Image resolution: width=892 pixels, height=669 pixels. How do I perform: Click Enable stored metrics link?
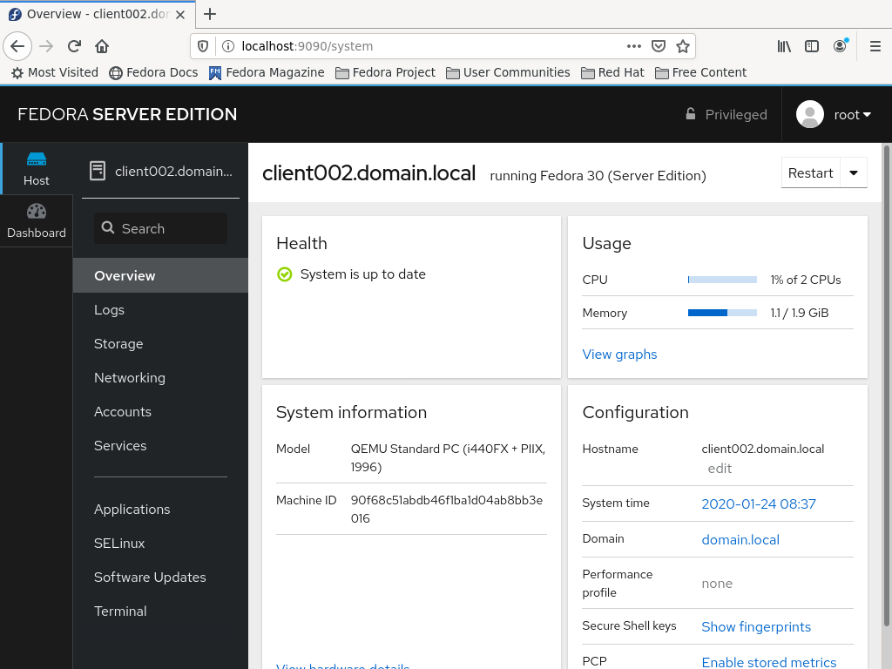768,662
